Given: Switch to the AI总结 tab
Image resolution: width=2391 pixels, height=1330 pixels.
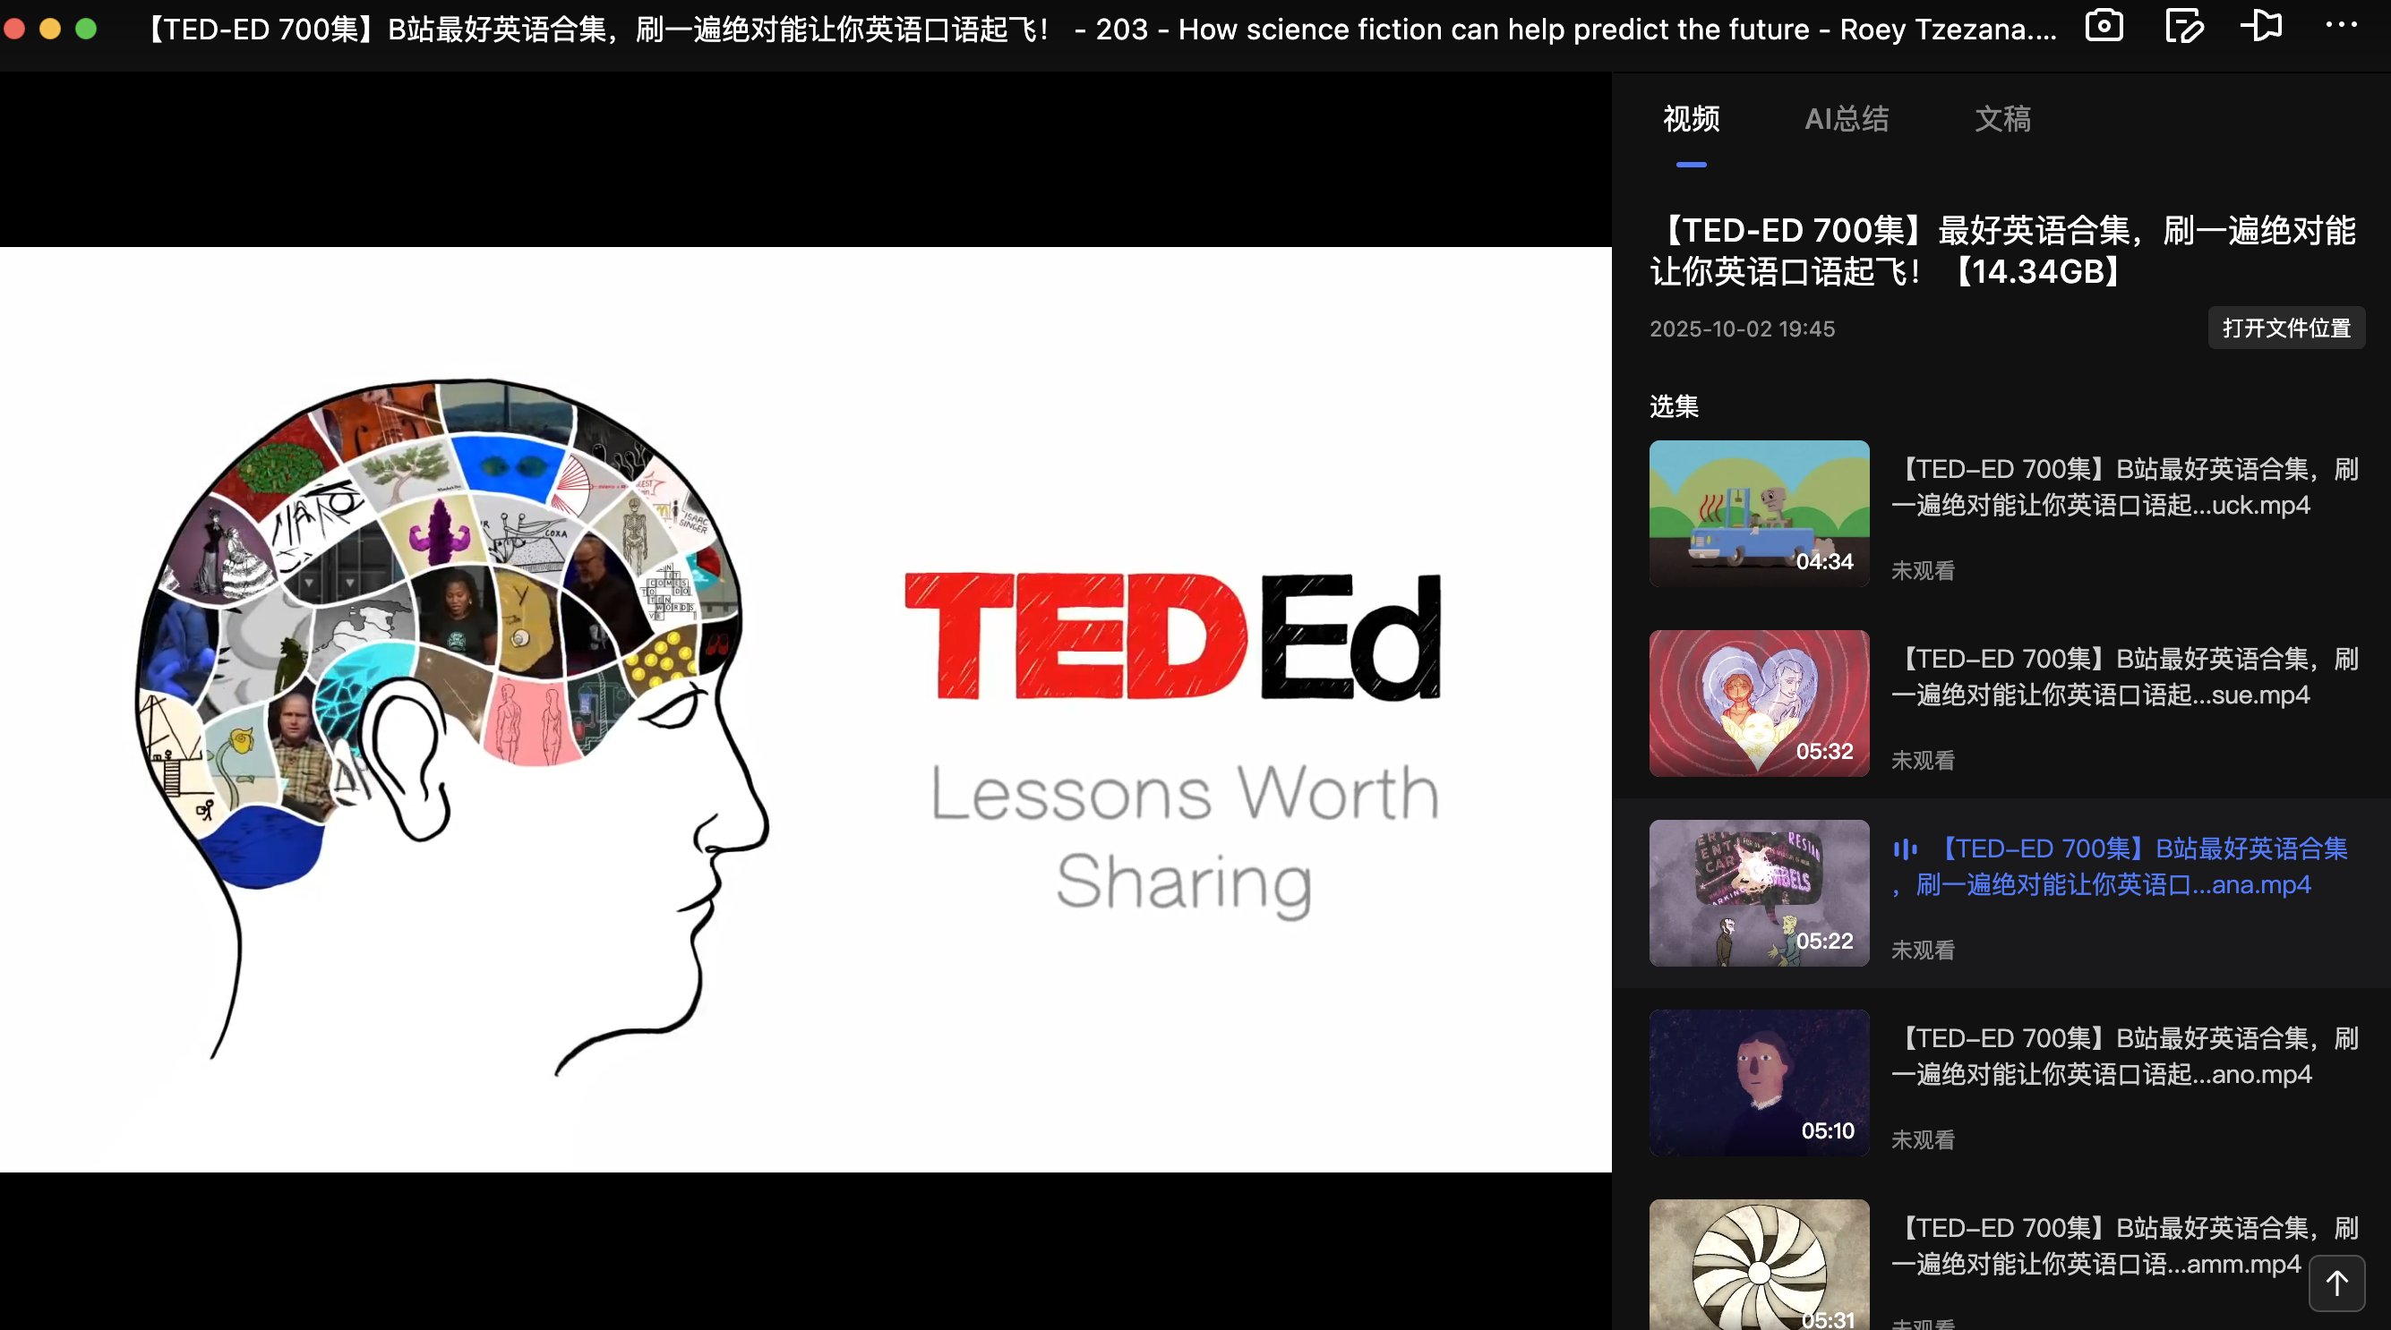Looking at the screenshot, I should [x=1847, y=119].
